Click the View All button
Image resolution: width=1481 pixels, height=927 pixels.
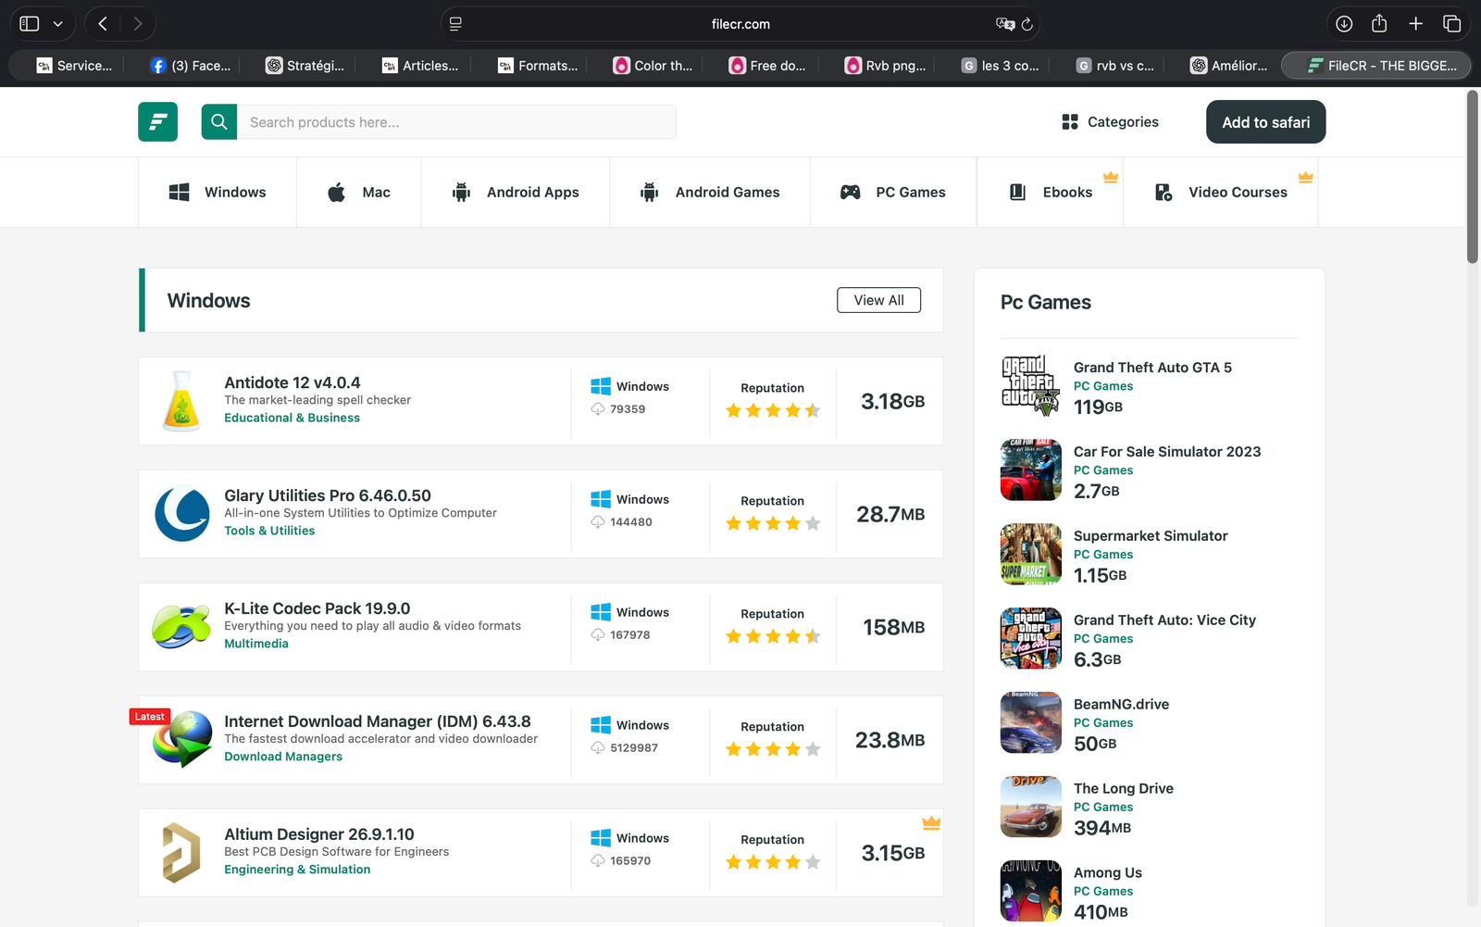click(x=878, y=300)
